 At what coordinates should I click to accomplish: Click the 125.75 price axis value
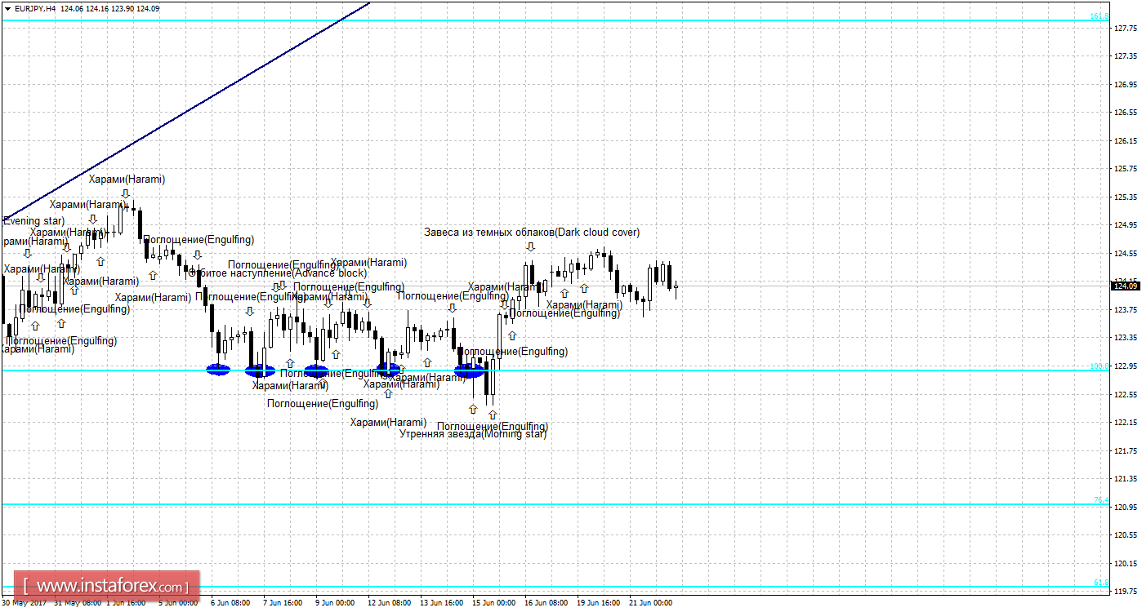coord(1126,169)
